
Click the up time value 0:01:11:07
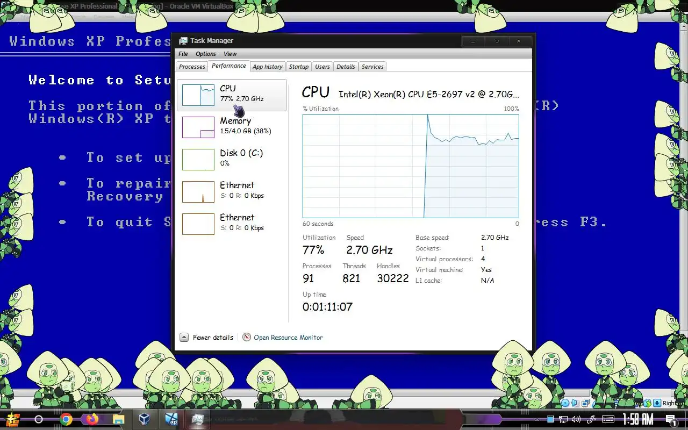(327, 307)
